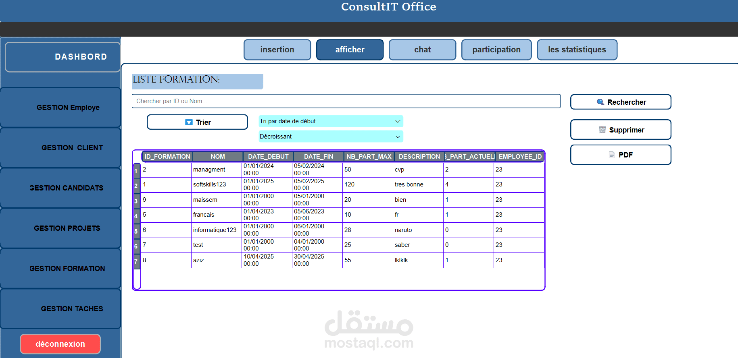
Task: Open the DASHBORD sidebar item
Action: tap(63, 57)
